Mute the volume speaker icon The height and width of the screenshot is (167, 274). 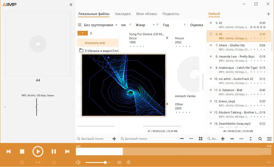pos(78,162)
